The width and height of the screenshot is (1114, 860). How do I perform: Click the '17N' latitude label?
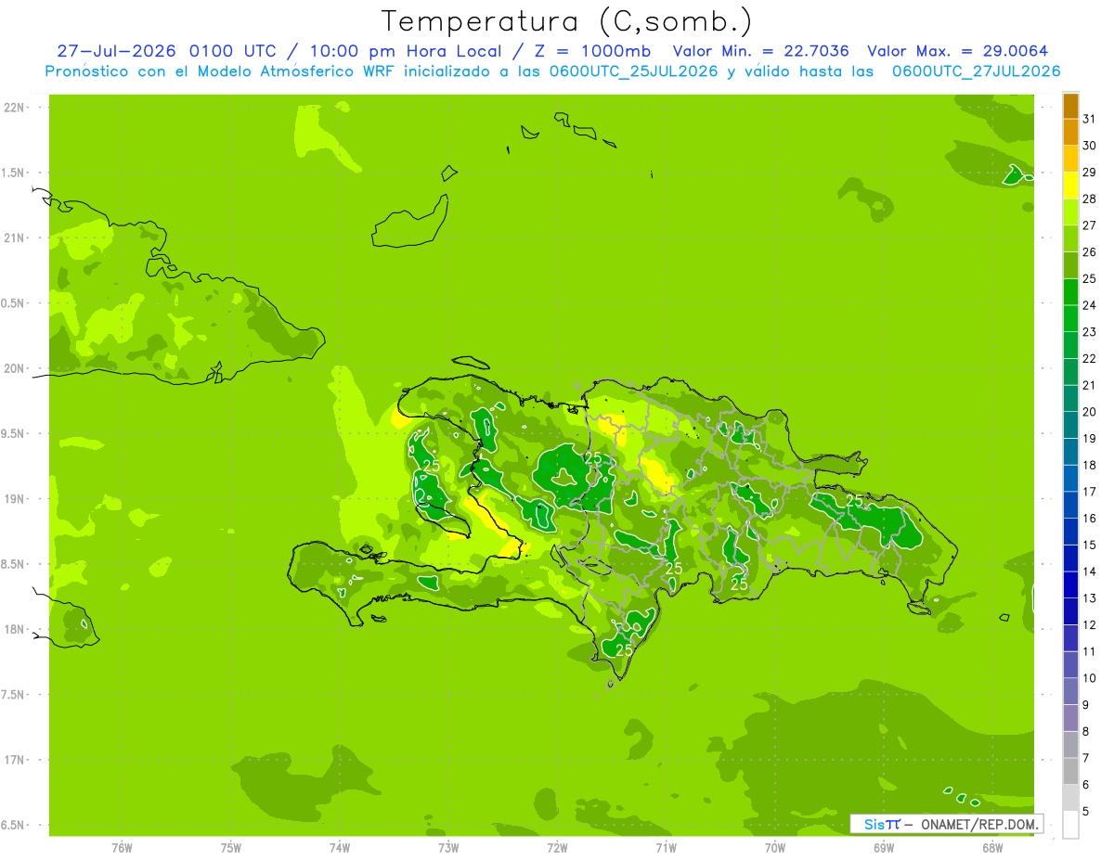point(14,760)
